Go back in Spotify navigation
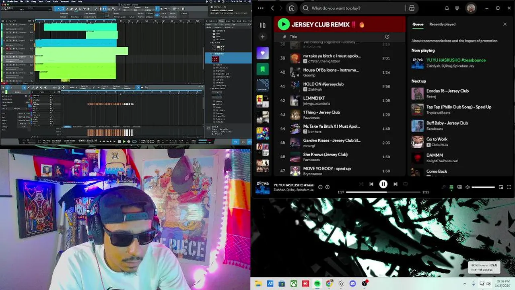Viewport: 515px width, 290px height. (272, 8)
